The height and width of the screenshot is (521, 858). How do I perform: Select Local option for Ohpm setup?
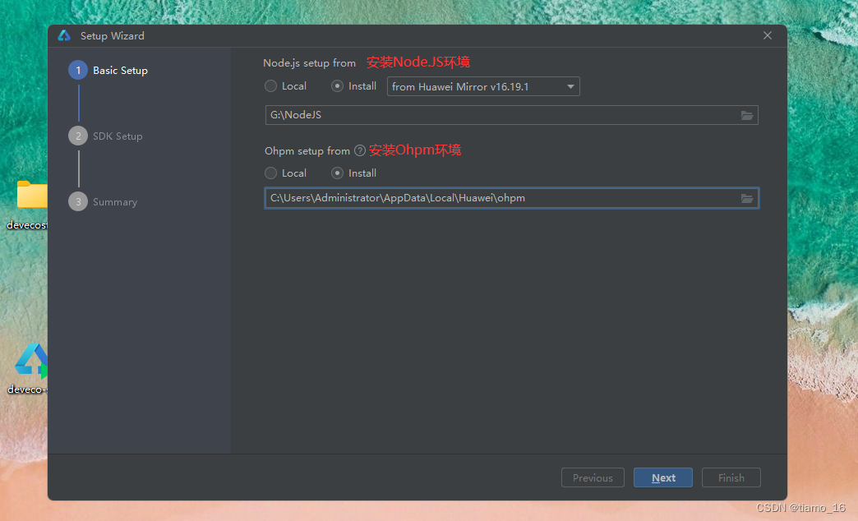286,173
